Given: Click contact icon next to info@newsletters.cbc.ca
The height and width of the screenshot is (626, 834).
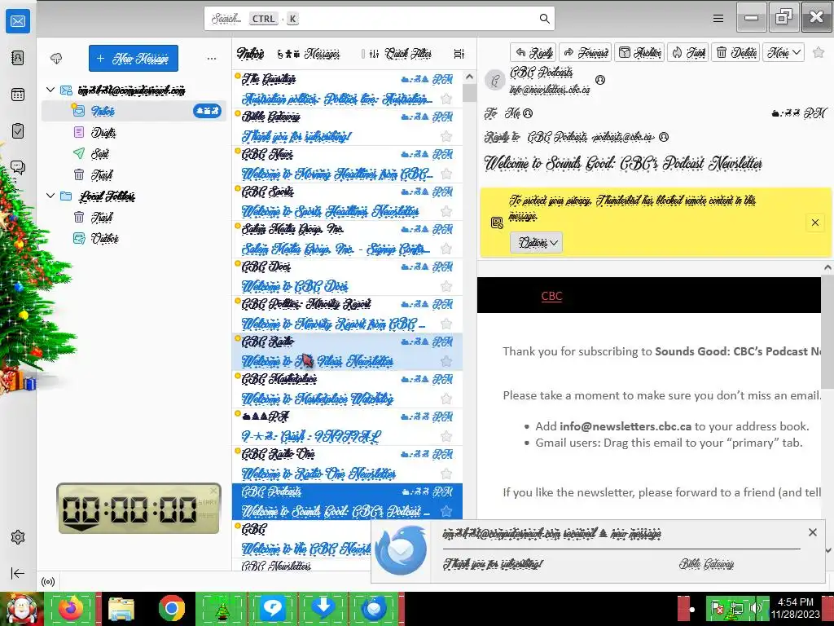Looking at the screenshot, I should click(x=600, y=80).
